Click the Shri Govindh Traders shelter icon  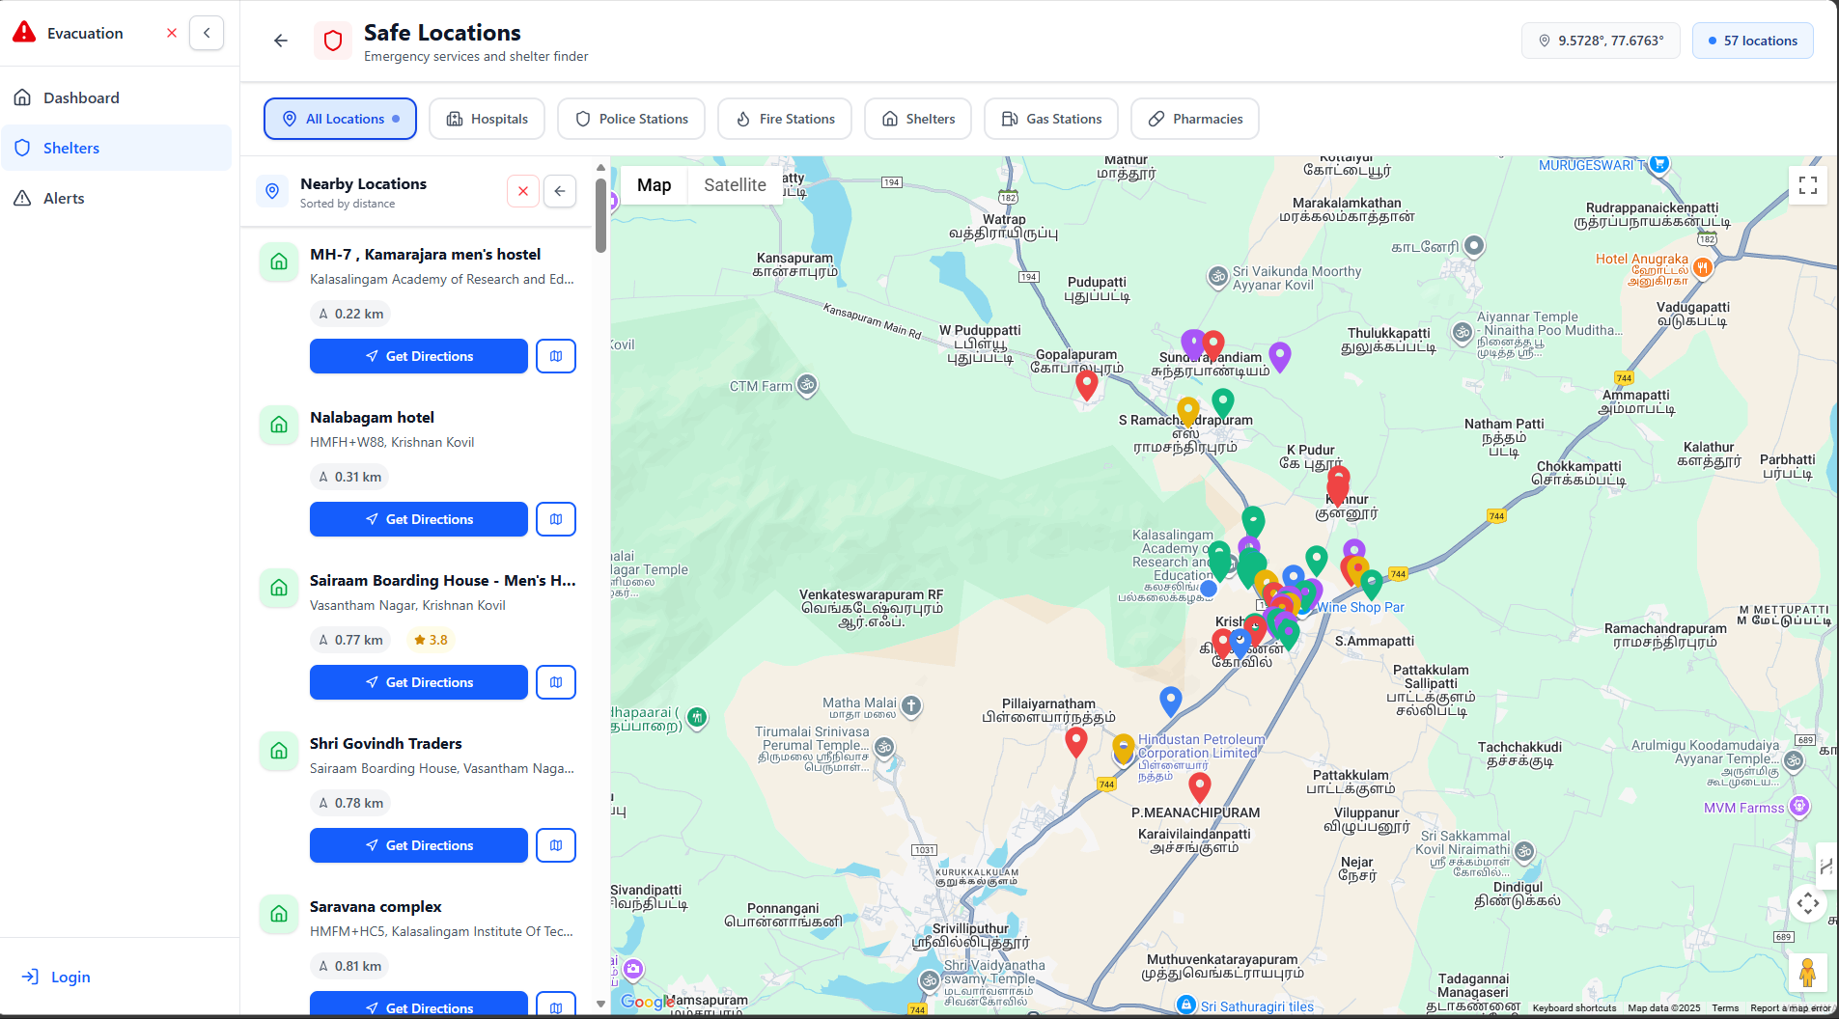coord(279,752)
